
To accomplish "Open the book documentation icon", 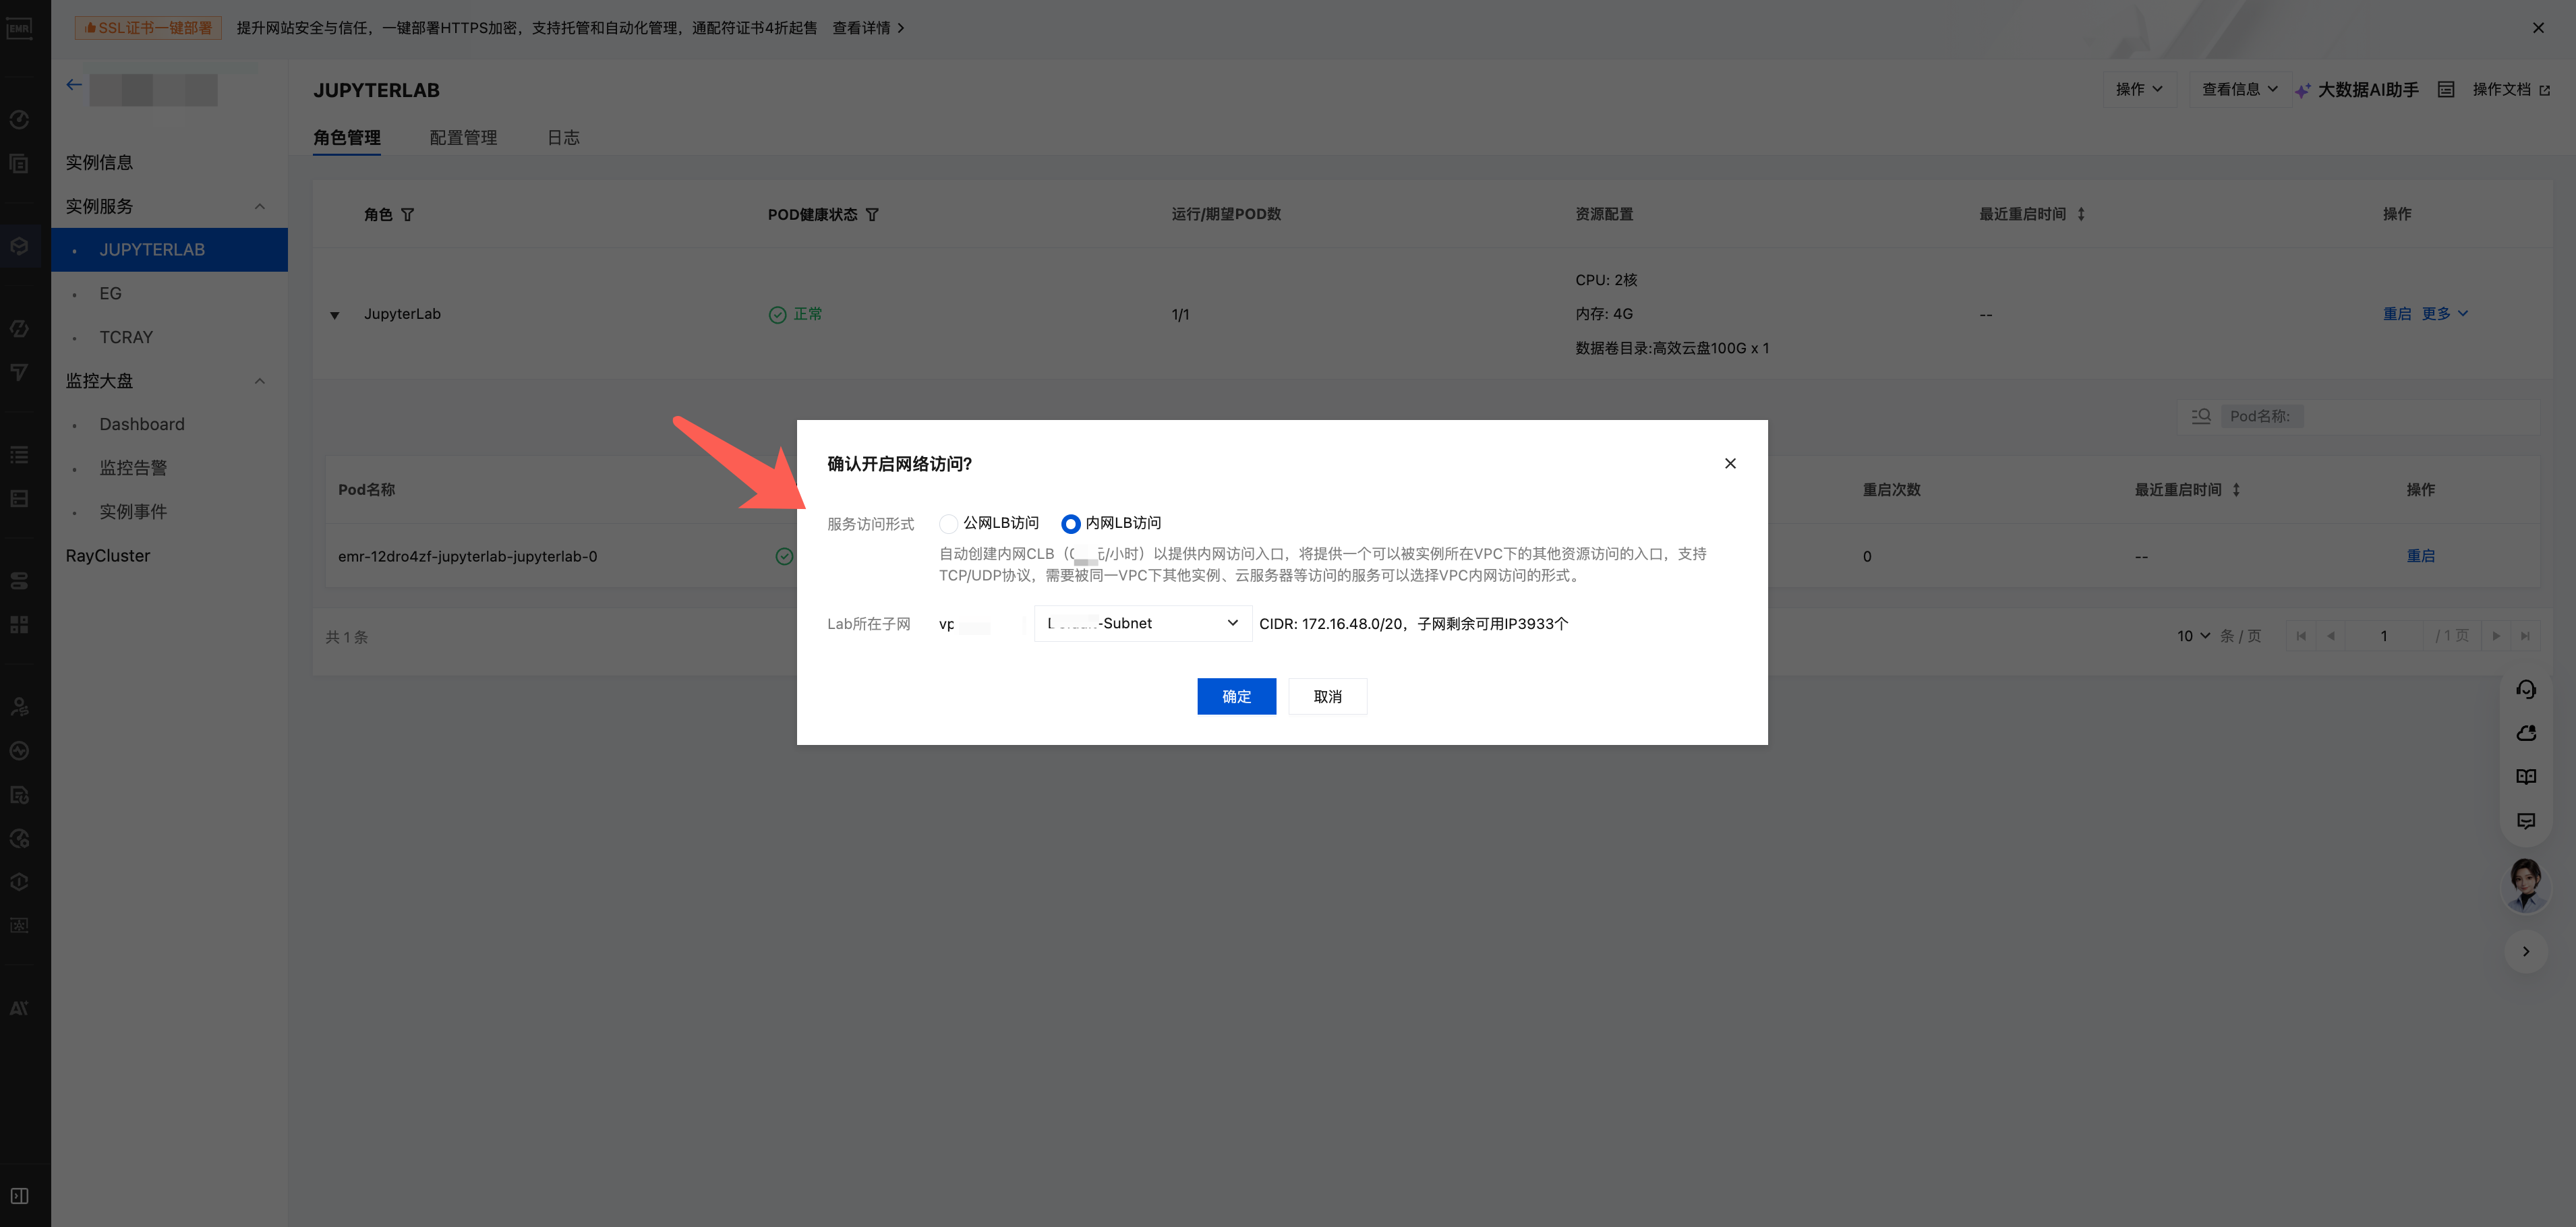I will [x=2526, y=777].
